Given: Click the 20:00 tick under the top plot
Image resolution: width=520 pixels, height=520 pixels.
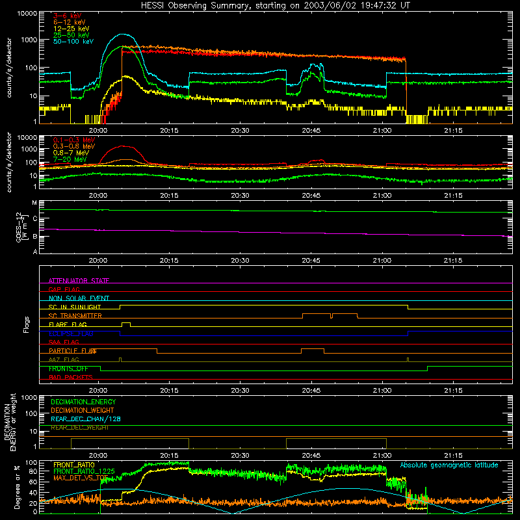Looking at the screenshot, I should [98, 131].
